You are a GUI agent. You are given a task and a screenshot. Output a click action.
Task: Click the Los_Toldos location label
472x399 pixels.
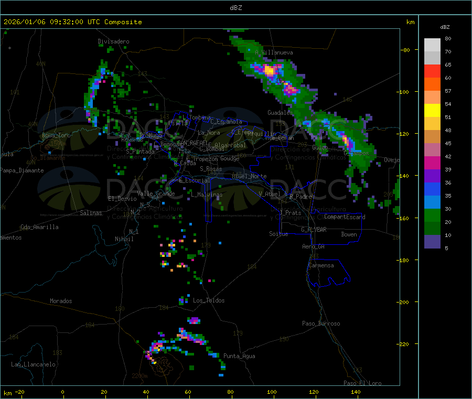point(209,300)
